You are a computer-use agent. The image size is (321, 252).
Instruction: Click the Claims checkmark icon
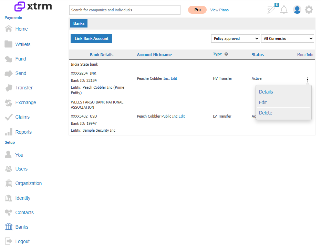click(9, 117)
